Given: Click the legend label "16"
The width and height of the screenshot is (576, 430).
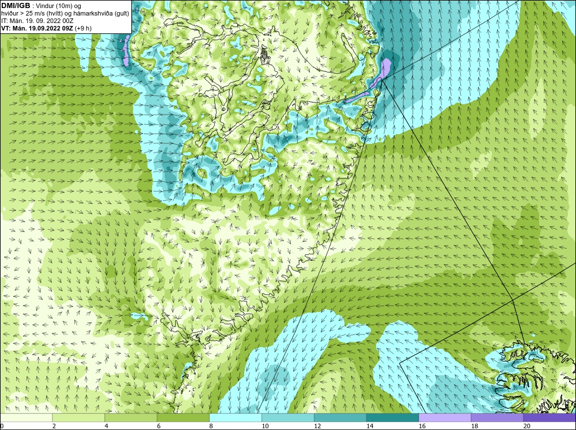Looking at the screenshot, I should click(422, 426).
